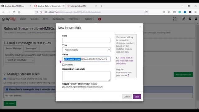Go back with the browser back arrow
Screen dimensions: 199x112
tap(3, 12)
